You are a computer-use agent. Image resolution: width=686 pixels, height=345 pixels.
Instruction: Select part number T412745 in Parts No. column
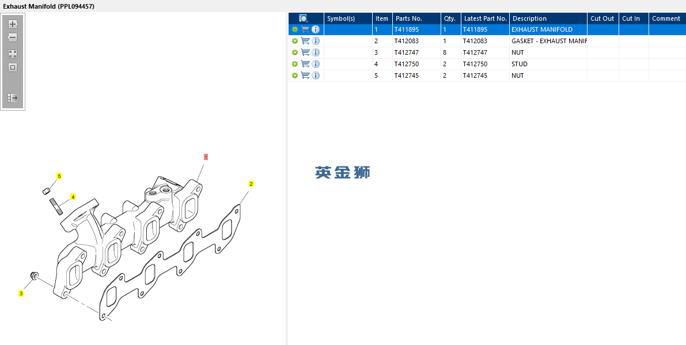tap(416, 75)
